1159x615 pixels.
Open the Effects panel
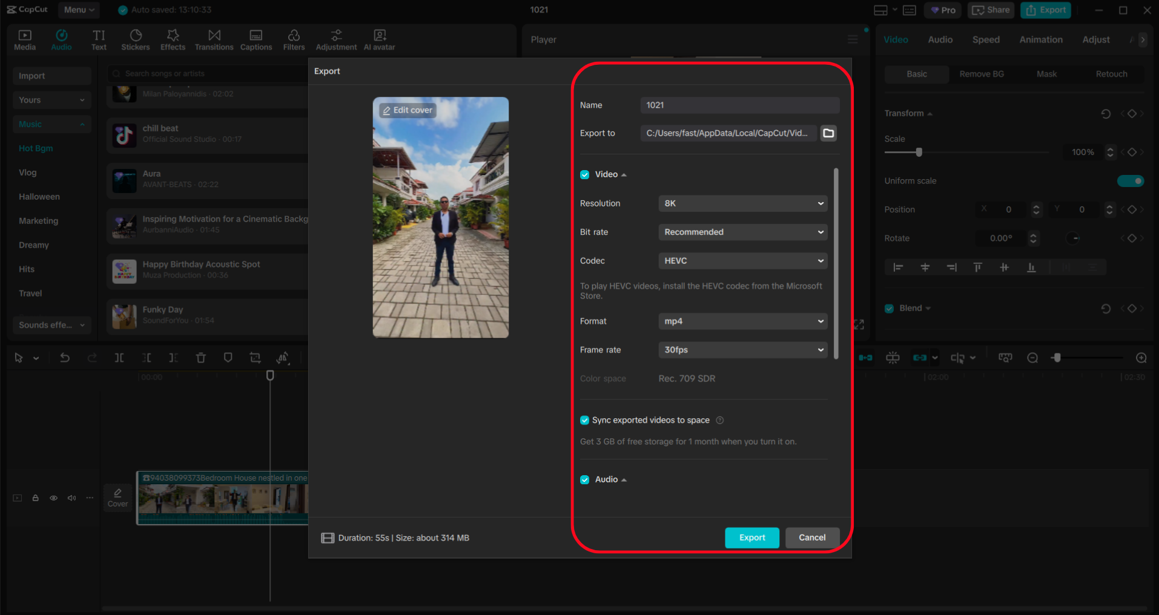click(173, 39)
